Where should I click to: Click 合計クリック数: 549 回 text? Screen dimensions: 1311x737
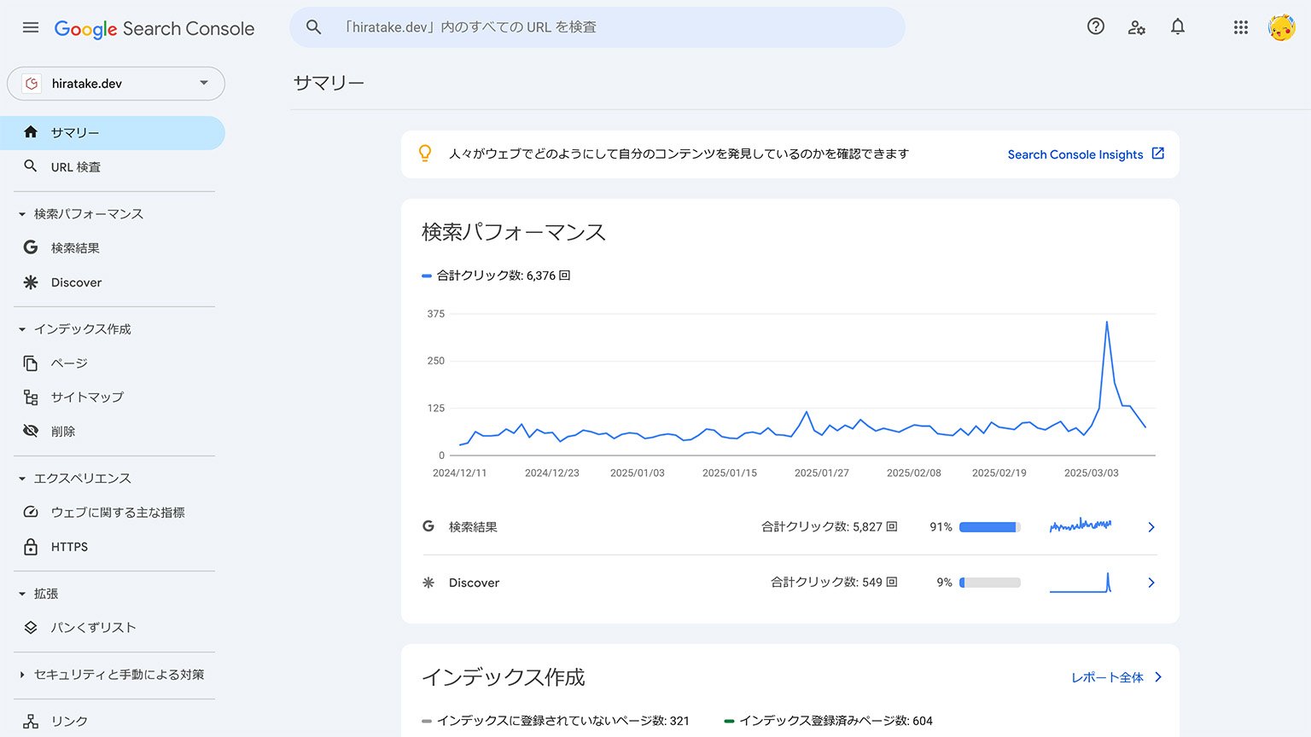[834, 583]
